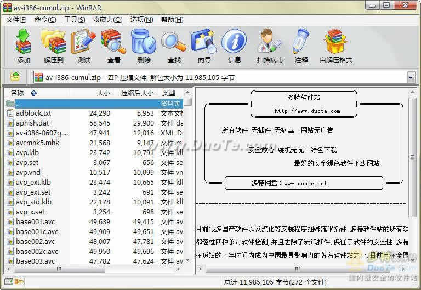Open the Options (选项) menu
Viewport: 421px width, 290px height.
pos(141,20)
